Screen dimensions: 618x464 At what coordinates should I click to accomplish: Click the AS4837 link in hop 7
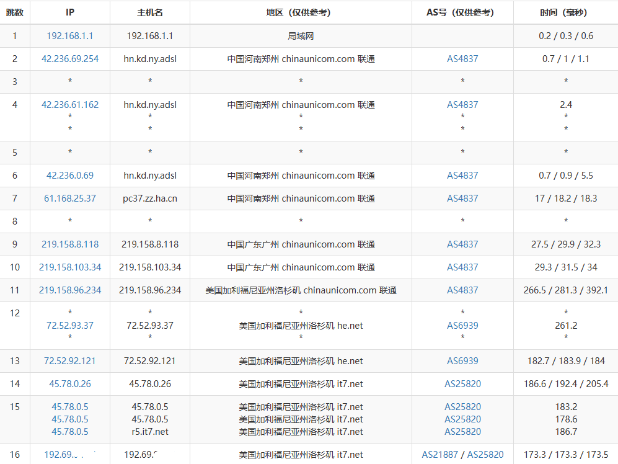point(462,198)
